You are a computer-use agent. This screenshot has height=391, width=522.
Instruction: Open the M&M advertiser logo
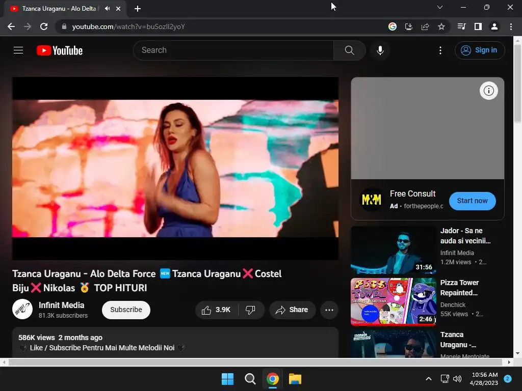(372, 200)
